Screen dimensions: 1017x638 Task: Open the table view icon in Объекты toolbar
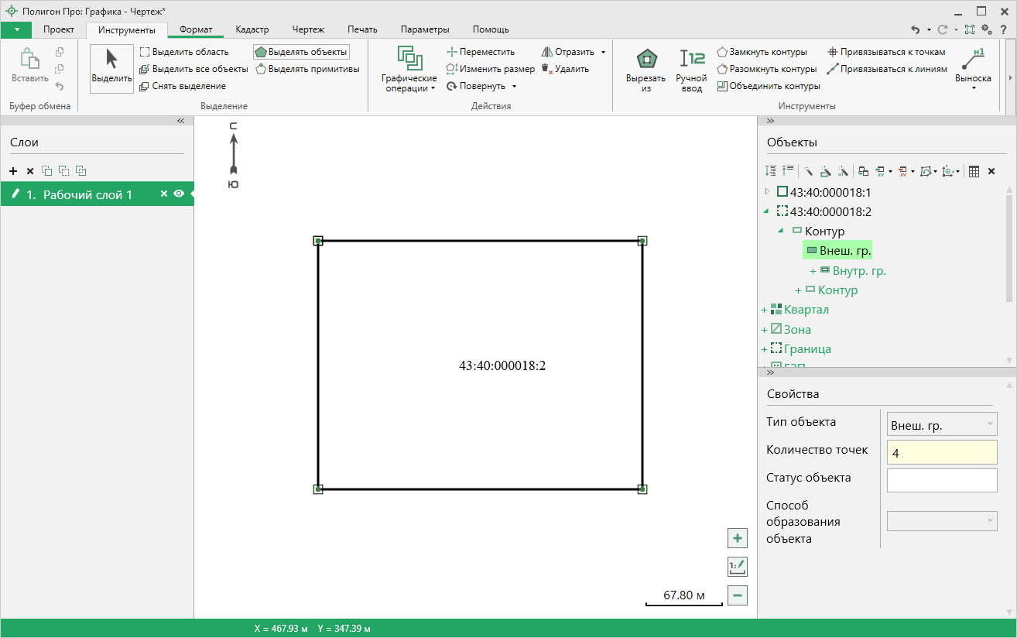pos(974,171)
